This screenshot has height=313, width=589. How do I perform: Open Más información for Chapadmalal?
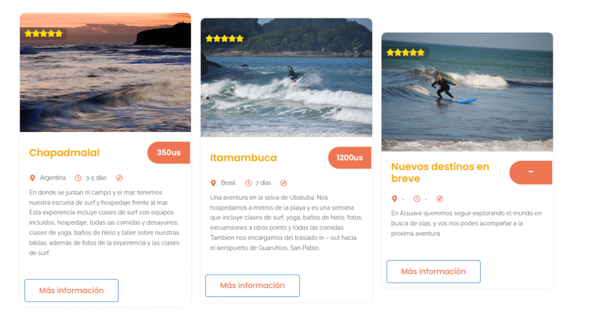click(x=71, y=291)
